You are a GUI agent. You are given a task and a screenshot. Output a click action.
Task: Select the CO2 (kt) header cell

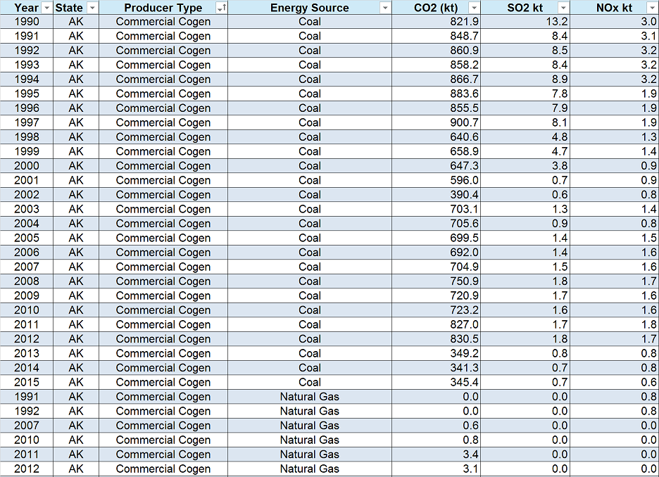point(437,8)
